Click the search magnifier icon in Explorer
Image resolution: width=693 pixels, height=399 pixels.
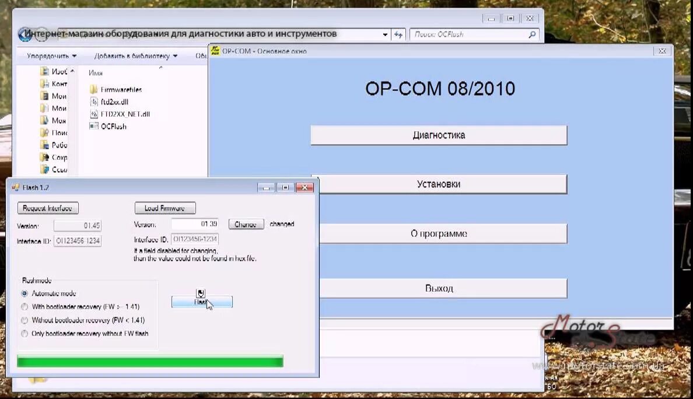[x=532, y=34]
